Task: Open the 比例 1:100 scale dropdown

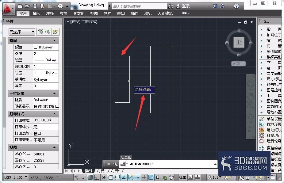Action: (16, 177)
